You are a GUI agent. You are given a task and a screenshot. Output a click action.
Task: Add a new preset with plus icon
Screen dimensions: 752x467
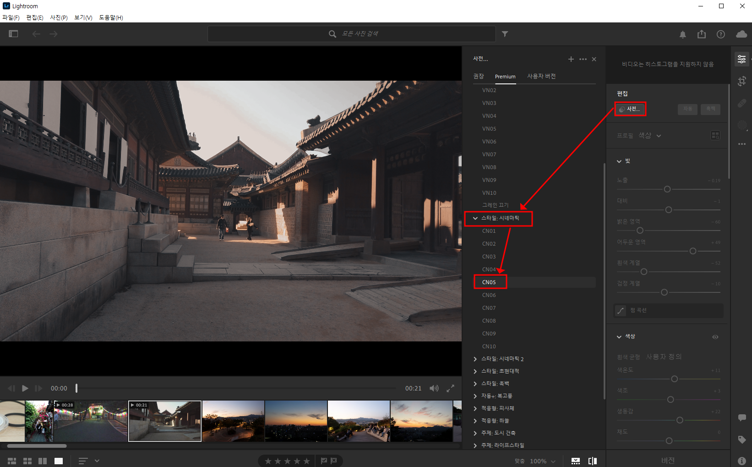click(571, 59)
